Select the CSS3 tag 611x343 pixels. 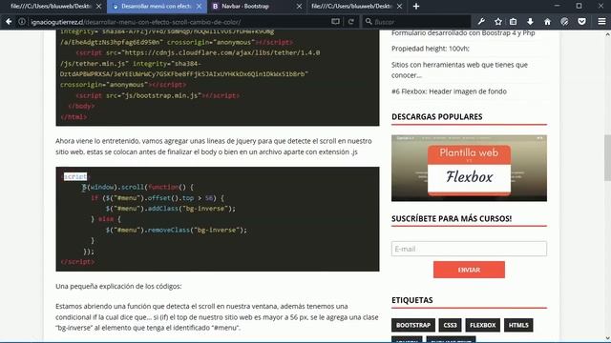tap(450, 325)
